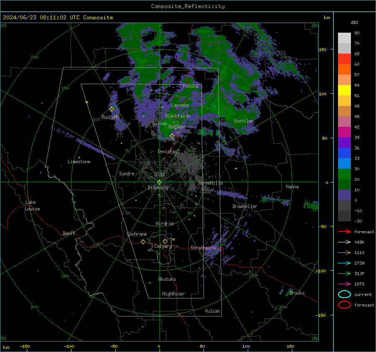This screenshot has width=376, height=352.
Task: Click the Sylvan label on map
Action: pos(160,123)
